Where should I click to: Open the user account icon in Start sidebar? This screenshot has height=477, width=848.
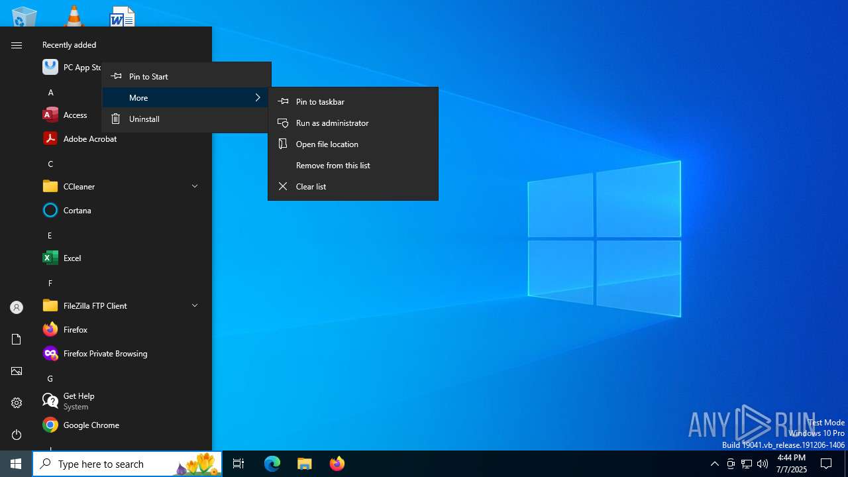pyautogui.click(x=17, y=307)
